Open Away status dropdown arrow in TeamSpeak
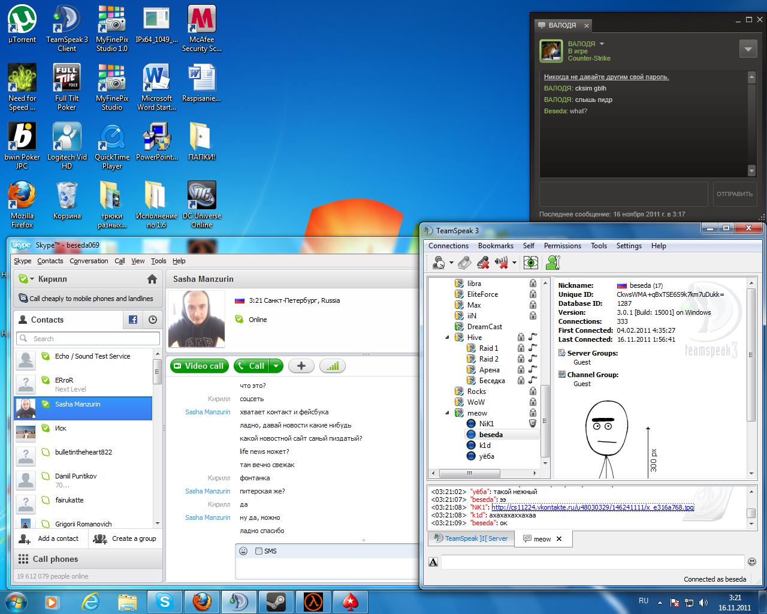Image resolution: width=767 pixels, height=614 pixels. click(451, 263)
